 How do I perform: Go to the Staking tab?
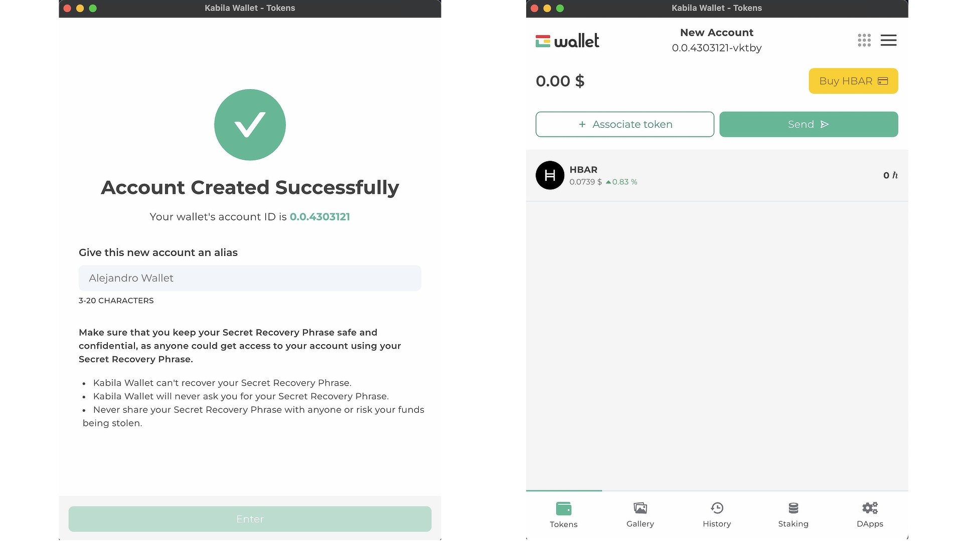click(x=793, y=514)
